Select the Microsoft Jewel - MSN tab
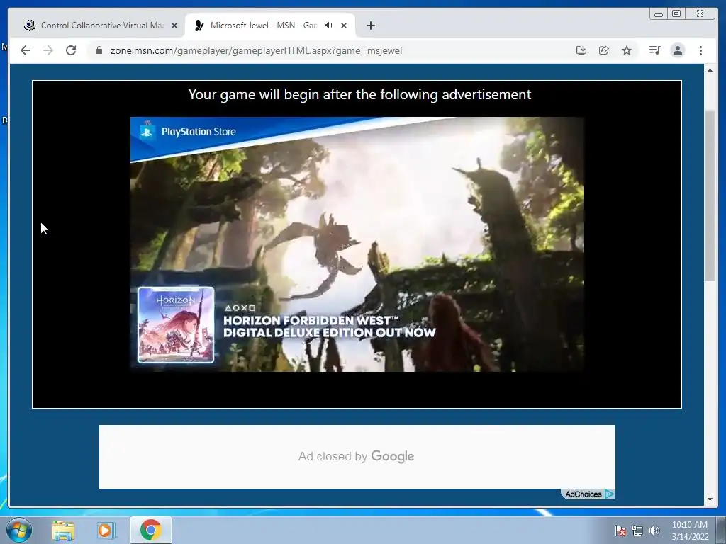 (269, 25)
